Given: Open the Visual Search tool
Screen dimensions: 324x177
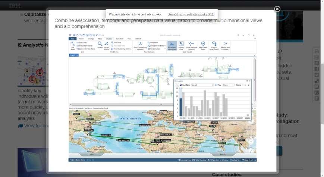Looking at the screenshot, I should point(106,46).
